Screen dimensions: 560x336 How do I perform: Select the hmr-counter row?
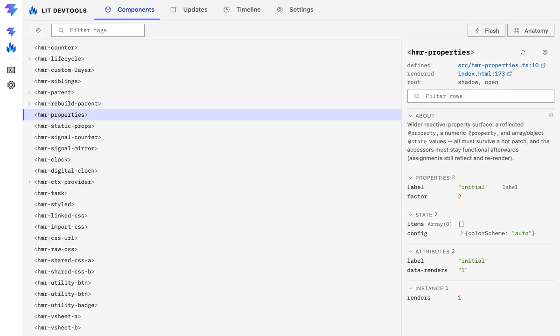pyautogui.click(x=212, y=48)
